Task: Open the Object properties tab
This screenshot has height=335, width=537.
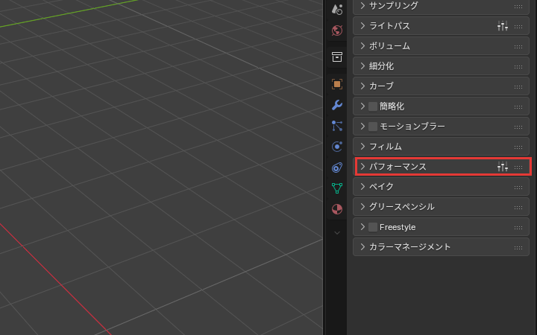Action: point(337,84)
